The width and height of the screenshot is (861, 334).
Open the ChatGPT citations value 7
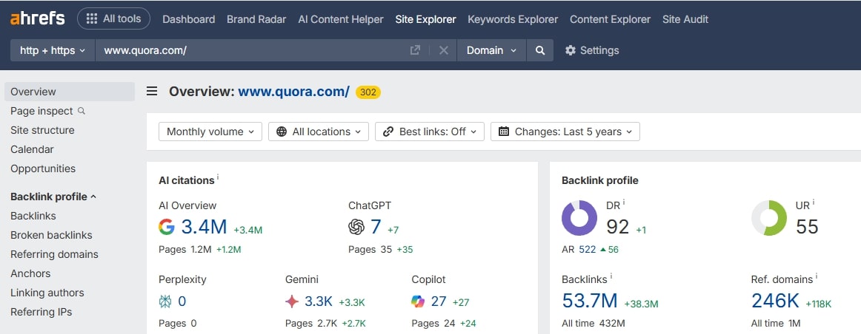tap(376, 227)
